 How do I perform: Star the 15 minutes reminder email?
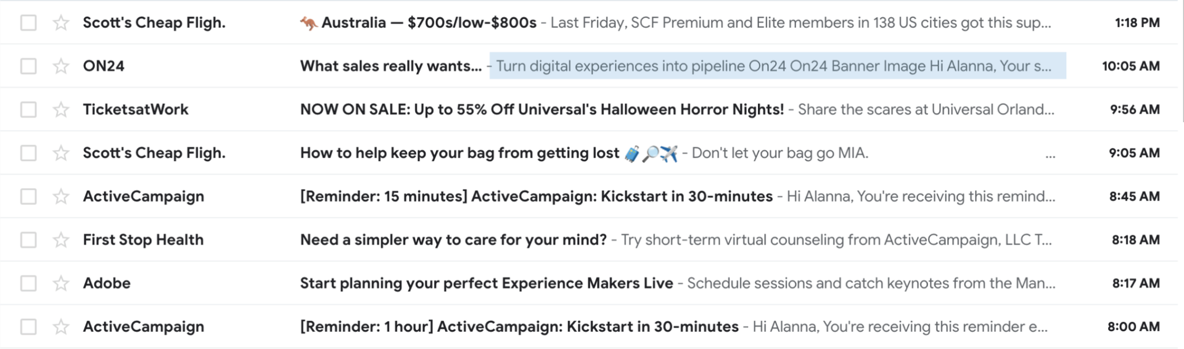tap(61, 197)
